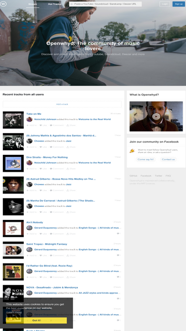Play the Ain't Nobody thumbnail
186x331 pixels.
[x=13, y=228]
